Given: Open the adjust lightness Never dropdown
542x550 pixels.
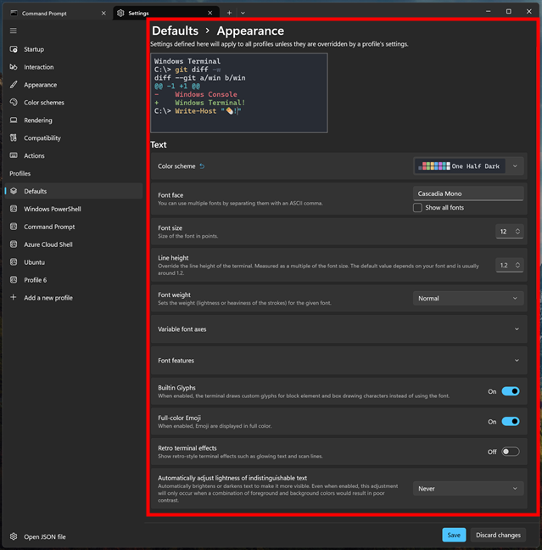Looking at the screenshot, I should [468, 489].
